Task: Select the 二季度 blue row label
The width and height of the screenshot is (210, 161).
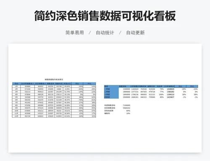Action: pos(111,92)
